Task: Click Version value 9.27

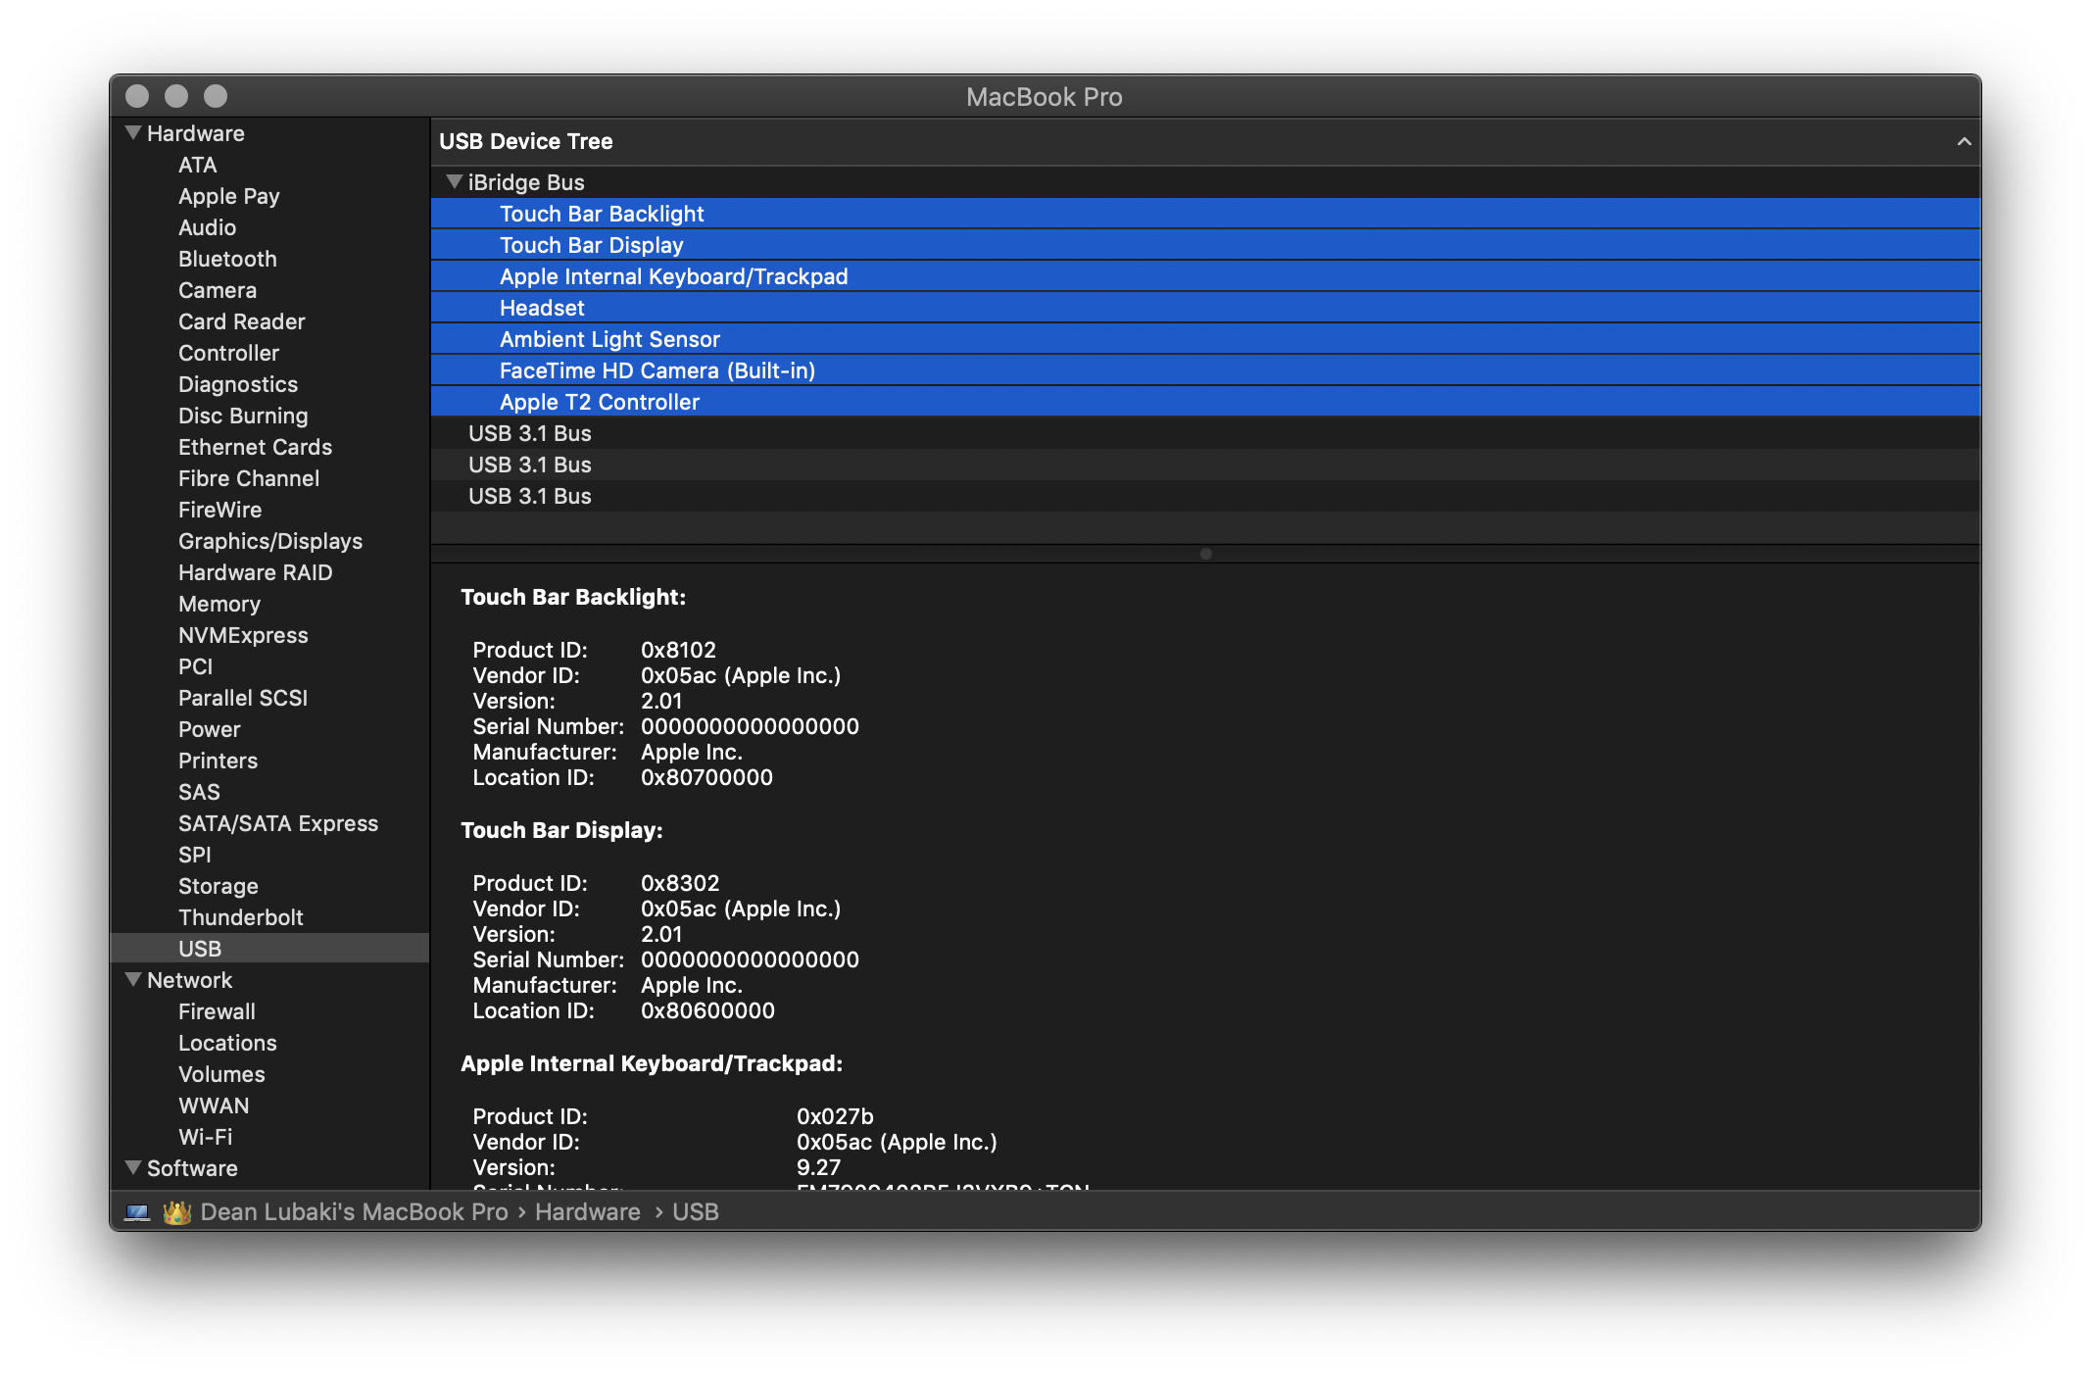Action: pos(818,1167)
